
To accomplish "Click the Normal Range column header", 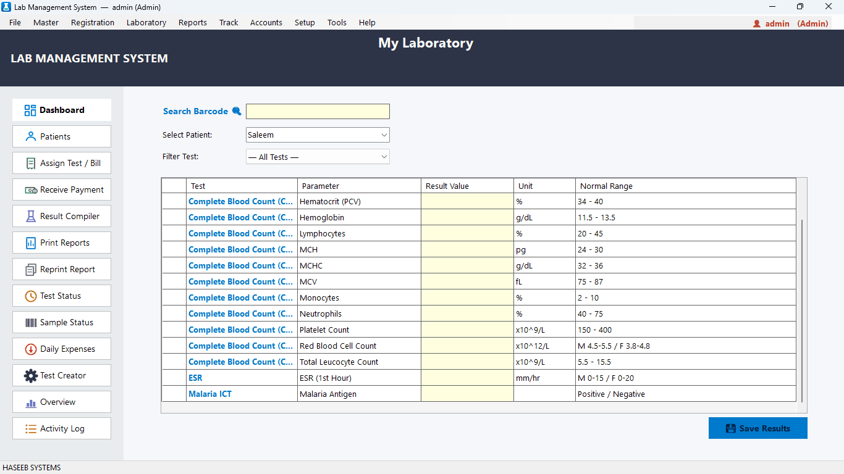I will (x=686, y=186).
